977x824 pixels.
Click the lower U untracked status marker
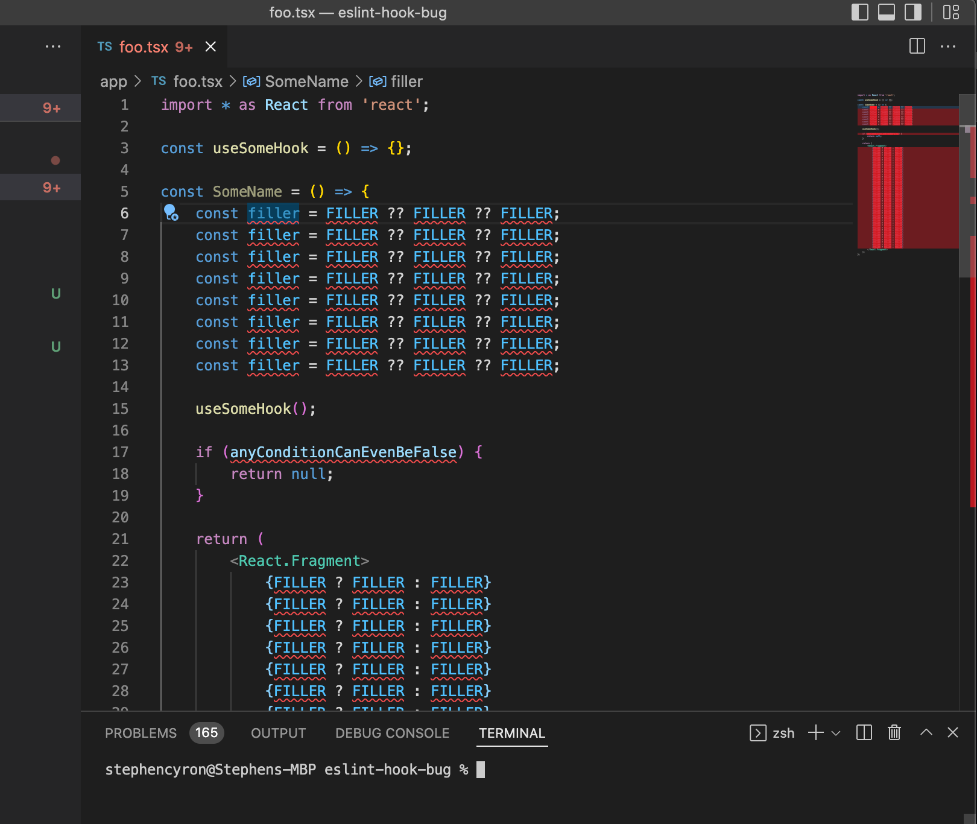click(x=55, y=346)
